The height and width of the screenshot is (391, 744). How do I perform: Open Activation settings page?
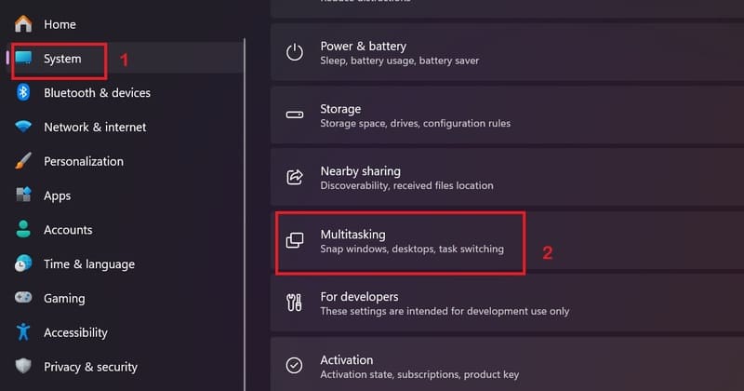point(507,364)
